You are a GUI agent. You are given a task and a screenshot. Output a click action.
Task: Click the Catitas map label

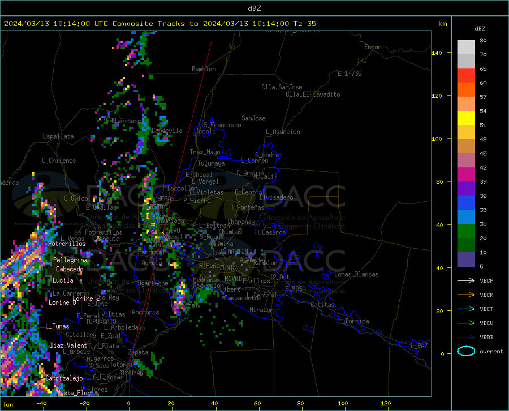(322, 305)
